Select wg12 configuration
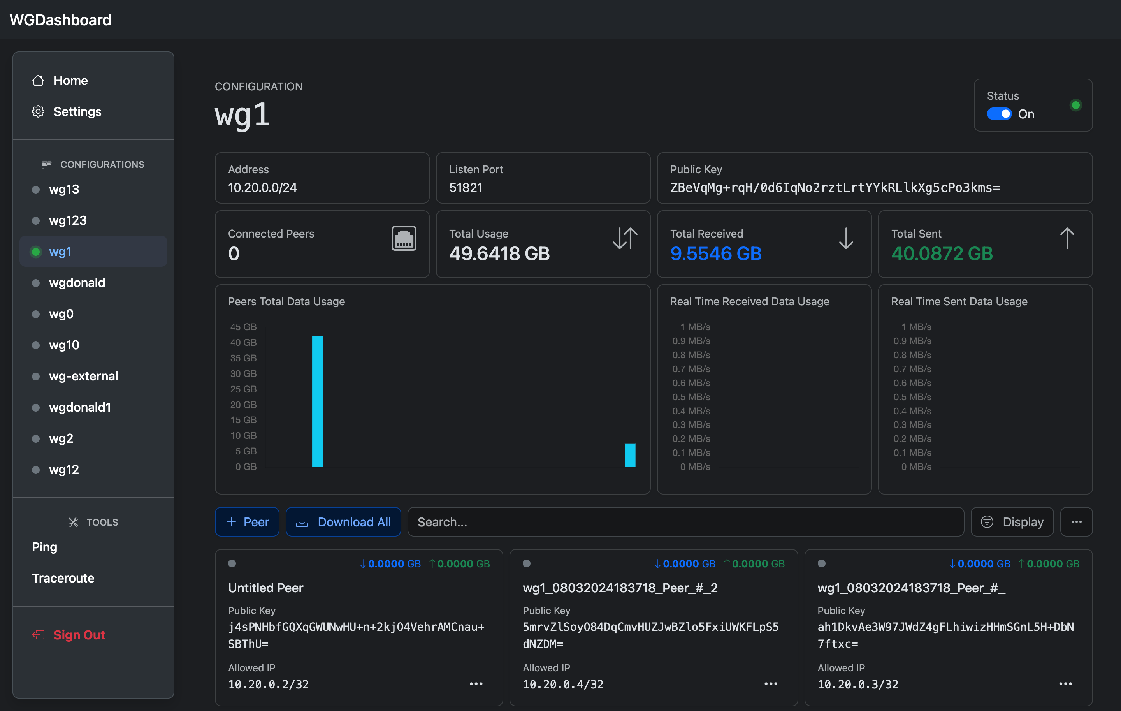The width and height of the screenshot is (1121, 711). (x=93, y=470)
